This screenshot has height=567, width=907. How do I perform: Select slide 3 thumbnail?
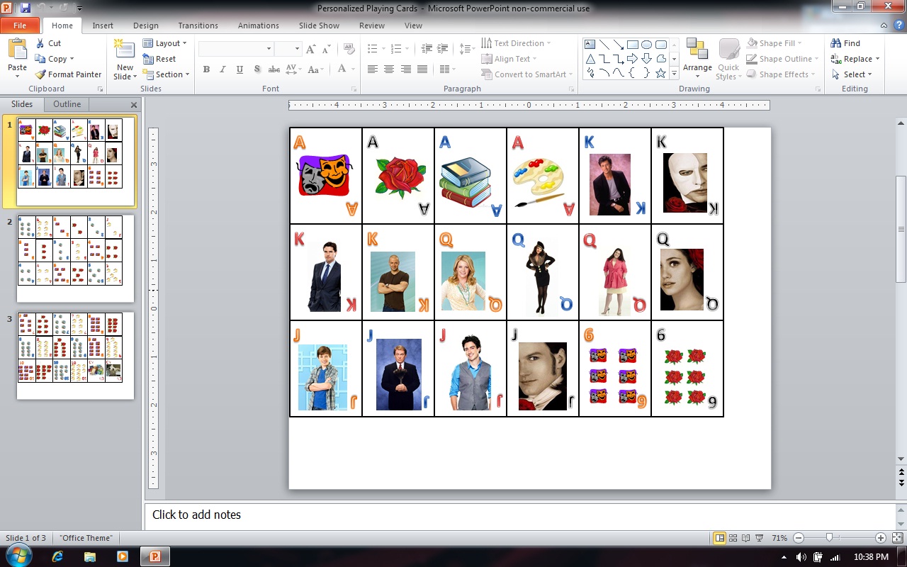(75, 355)
